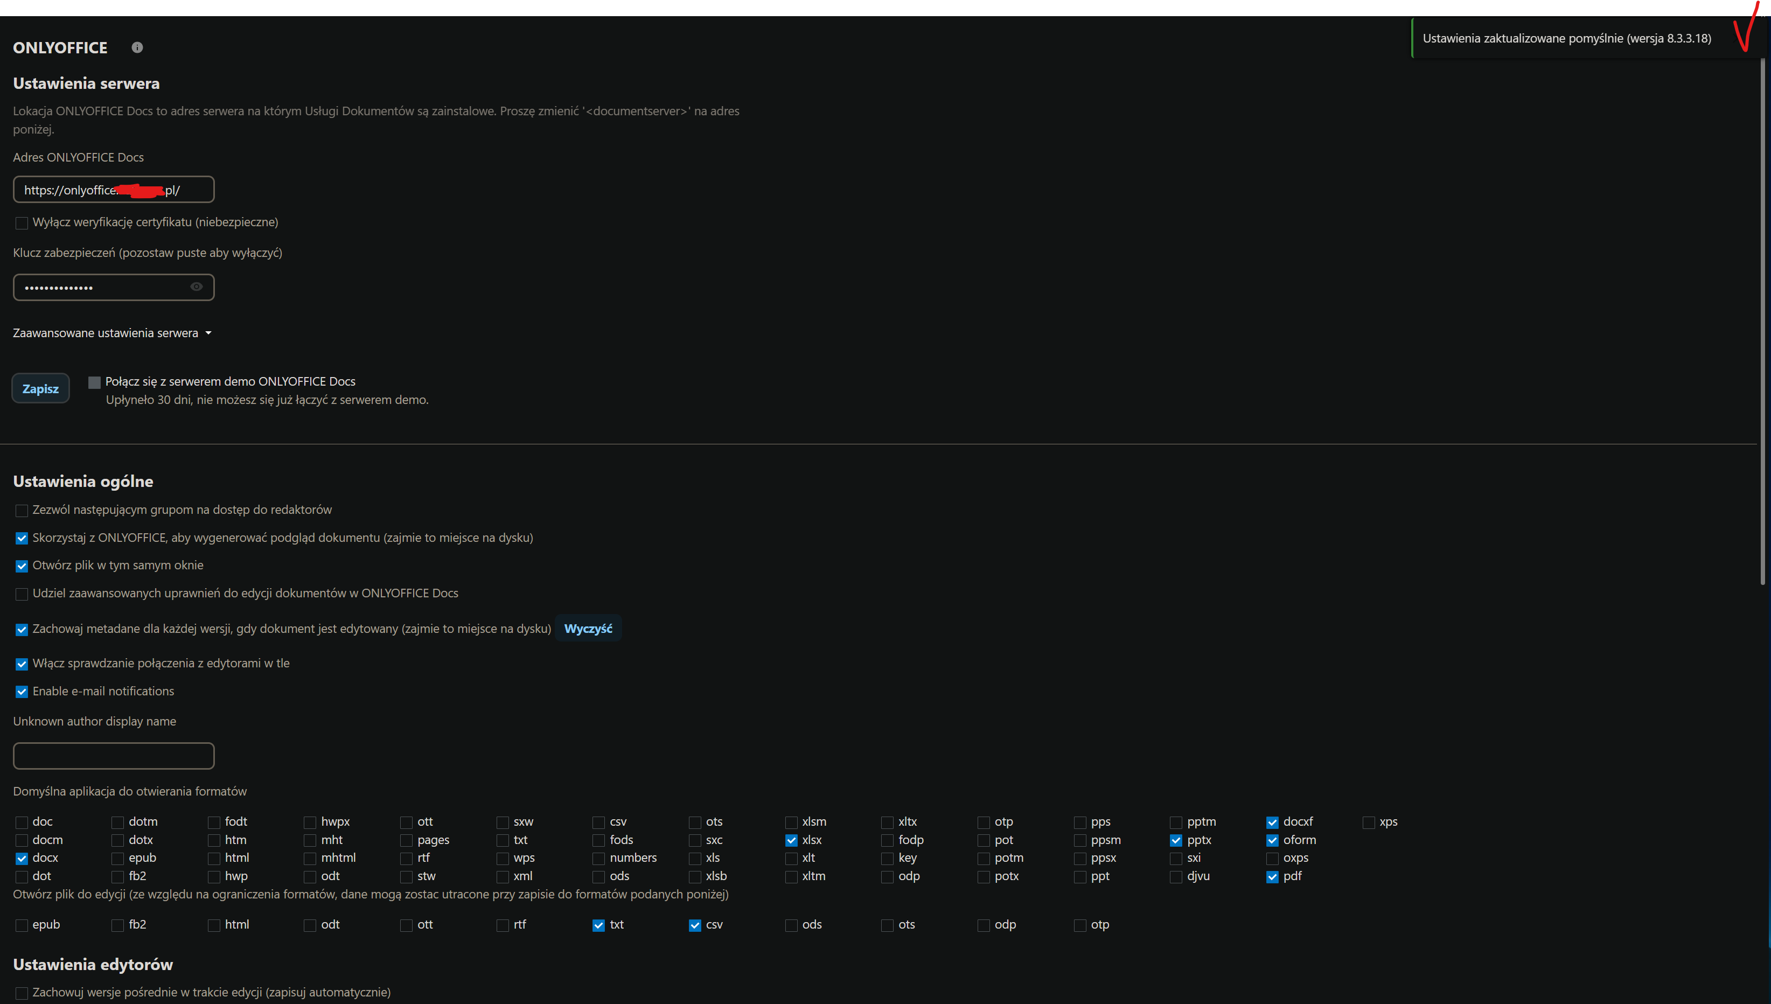Image resolution: width=1771 pixels, height=1004 pixels.
Task: Check the xps default format checkbox
Action: [x=1369, y=822]
